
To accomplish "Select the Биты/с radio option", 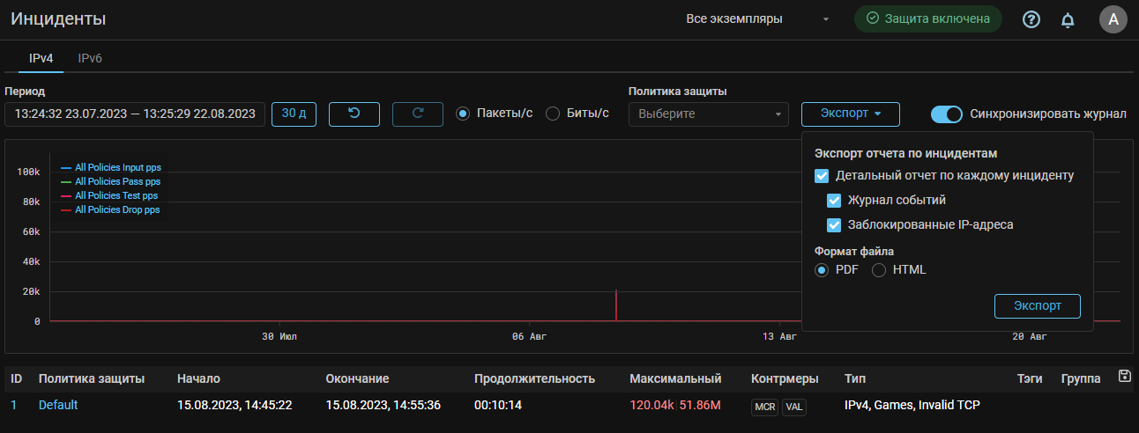I will tap(554, 114).
